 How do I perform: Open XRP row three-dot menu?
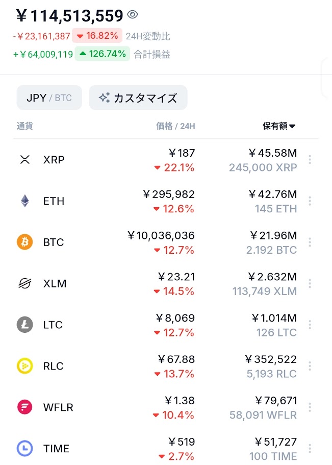pyautogui.click(x=310, y=160)
